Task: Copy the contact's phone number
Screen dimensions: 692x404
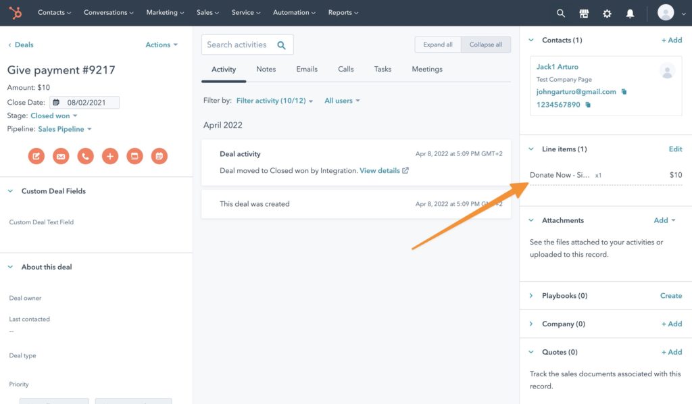Action: point(588,105)
